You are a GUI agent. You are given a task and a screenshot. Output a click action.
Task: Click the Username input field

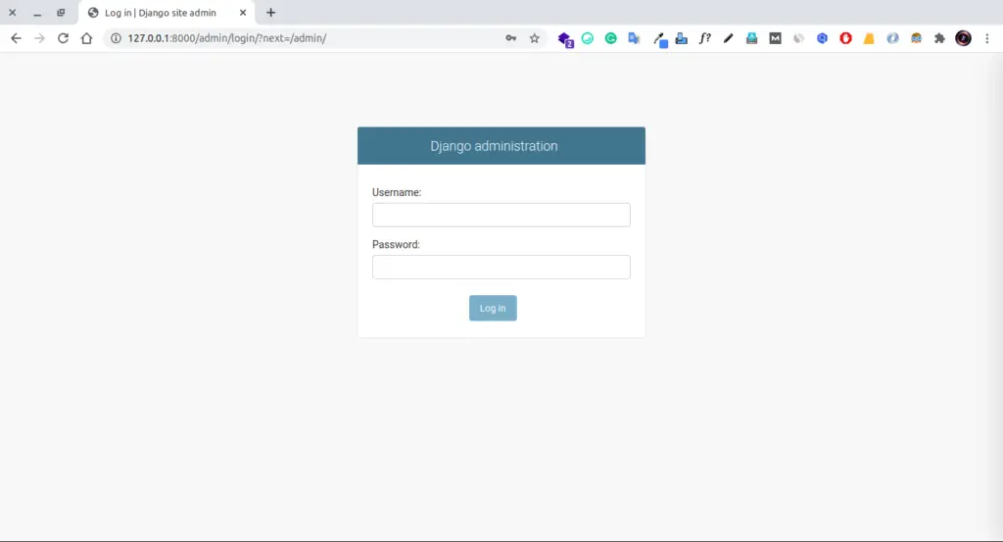[x=501, y=215]
